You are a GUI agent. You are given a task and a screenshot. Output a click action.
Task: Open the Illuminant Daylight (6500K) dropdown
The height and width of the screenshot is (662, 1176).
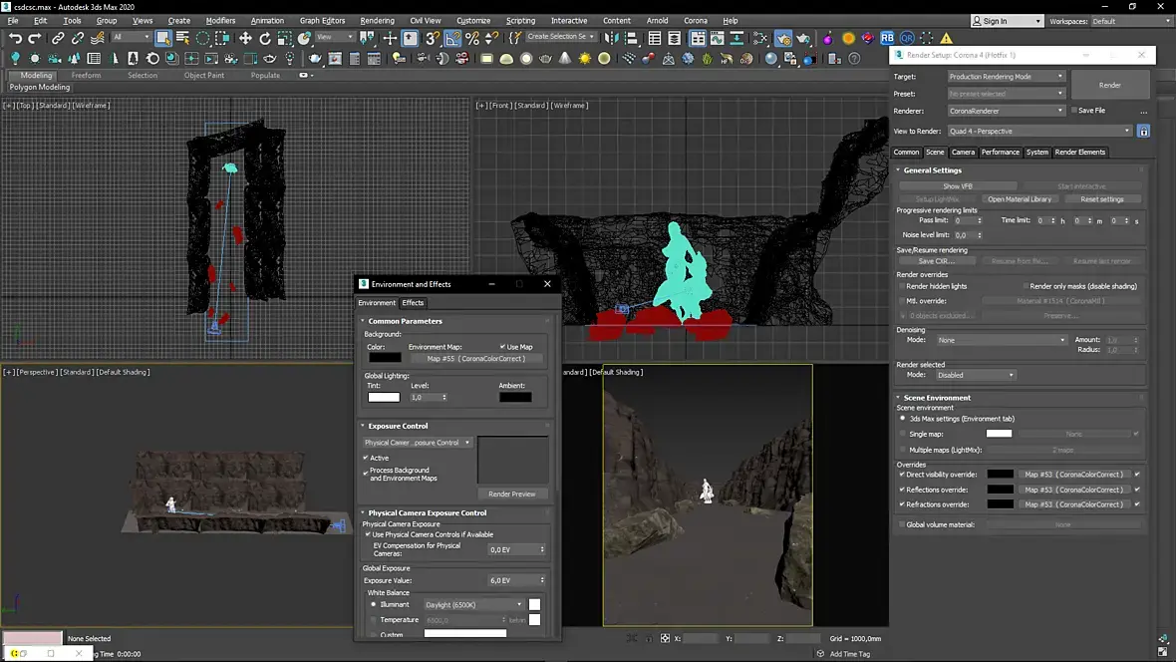[473, 604]
